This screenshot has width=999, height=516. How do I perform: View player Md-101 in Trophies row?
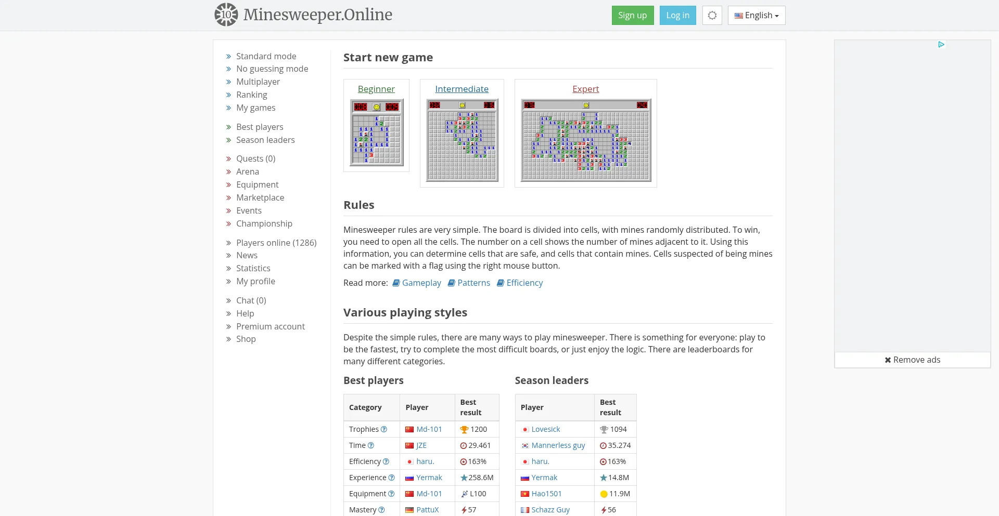point(429,429)
